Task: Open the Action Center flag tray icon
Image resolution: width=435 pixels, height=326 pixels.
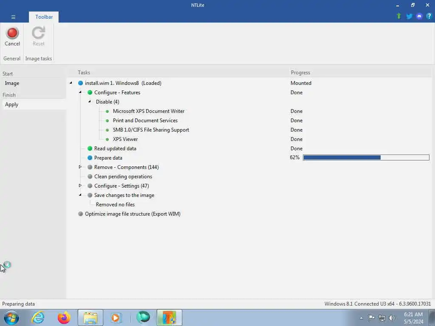Action: 371,318
